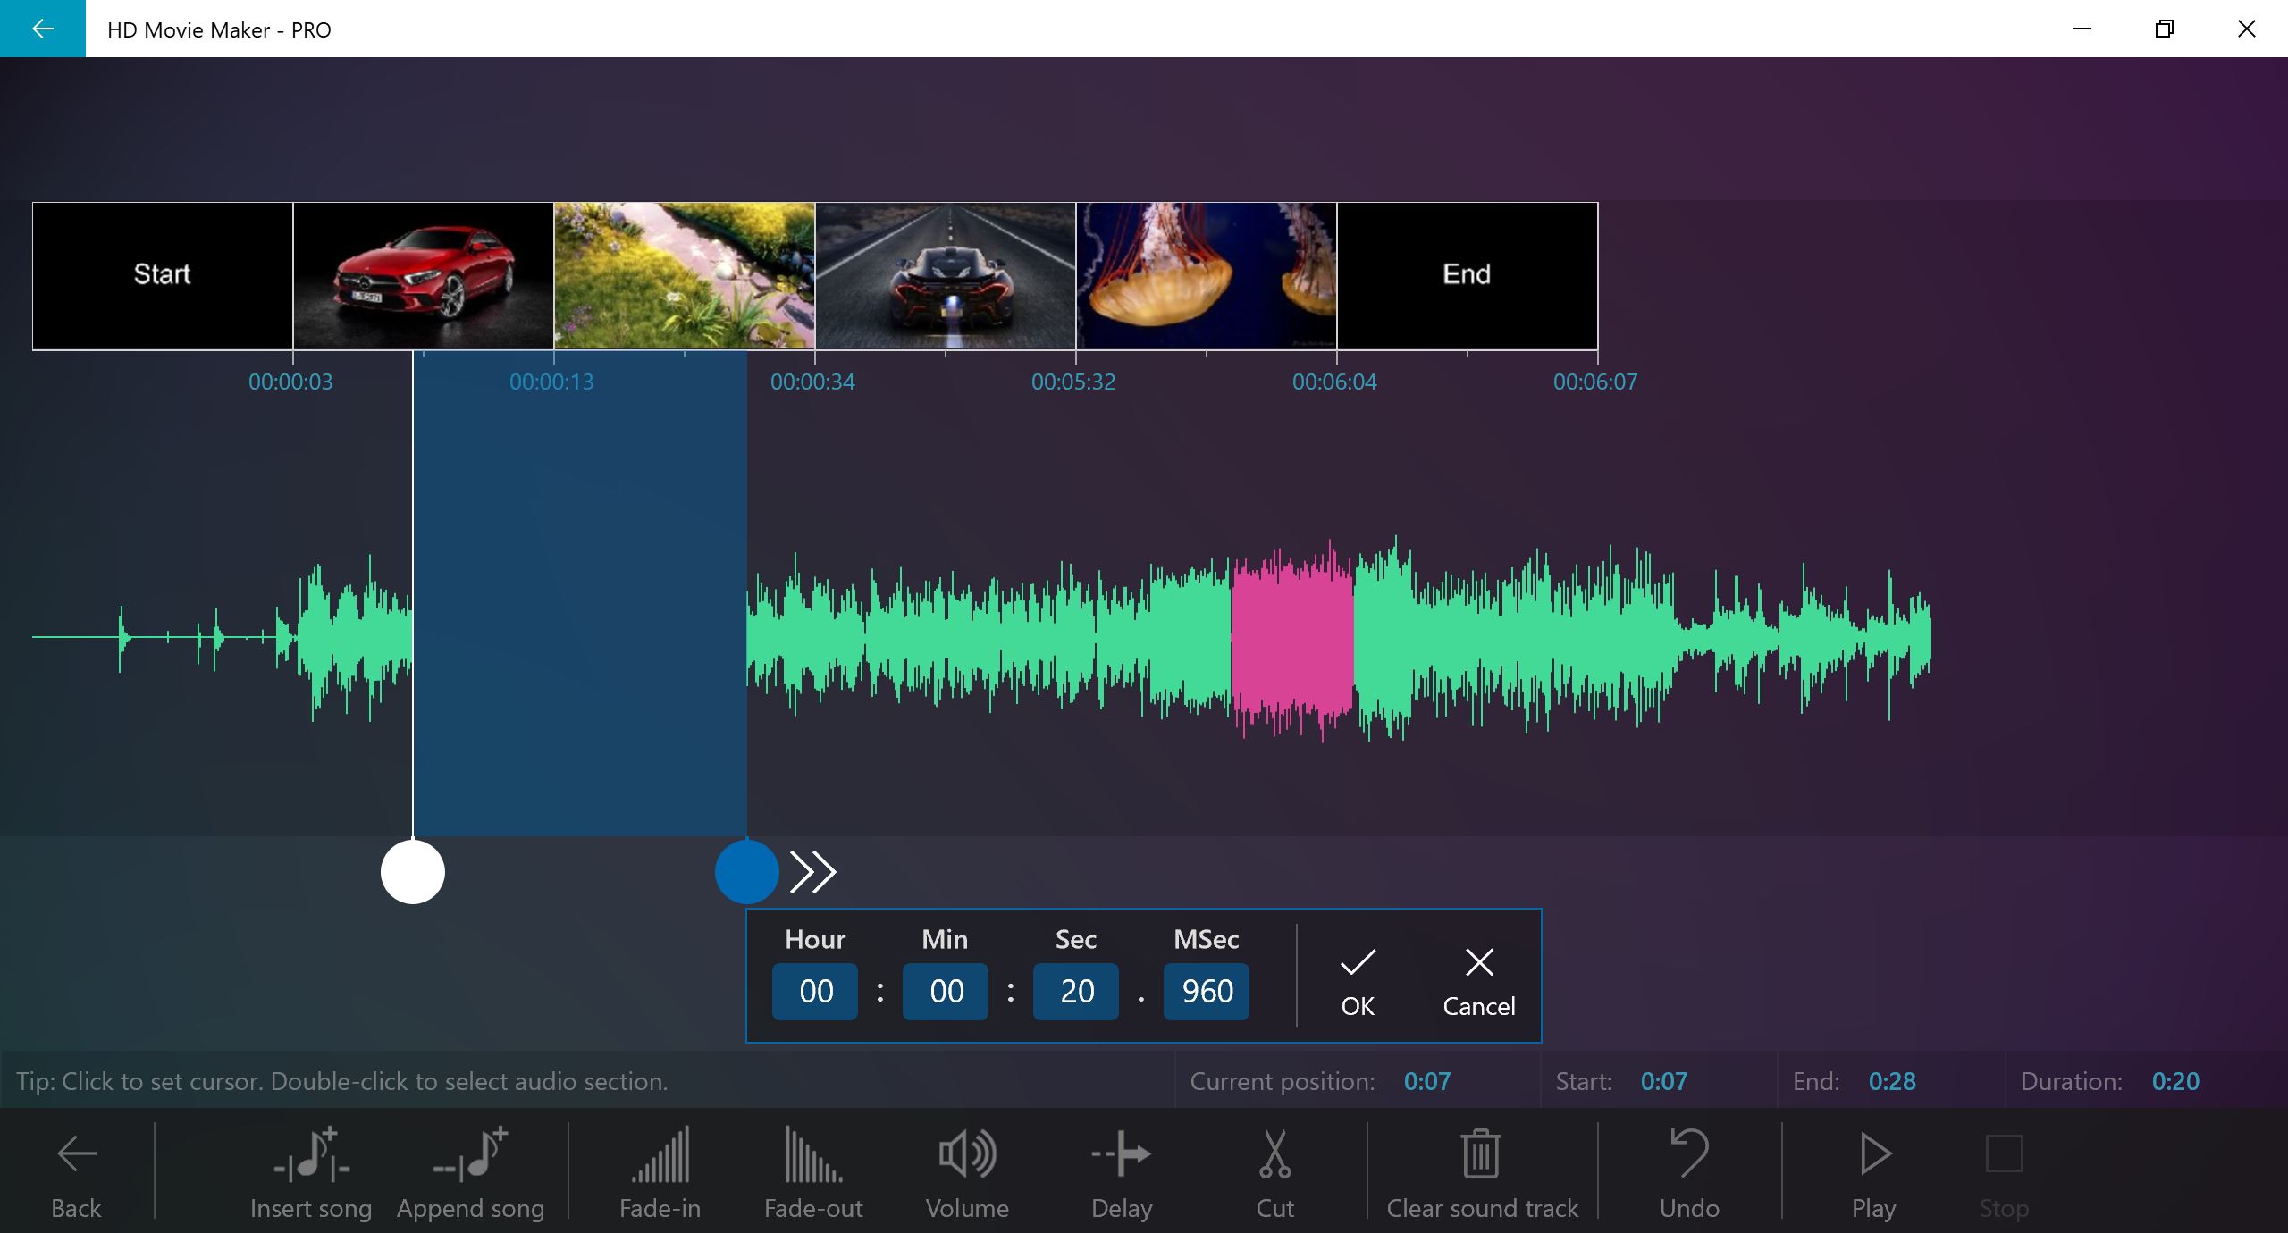Click timeline marker 00:00:34

[812, 382]
